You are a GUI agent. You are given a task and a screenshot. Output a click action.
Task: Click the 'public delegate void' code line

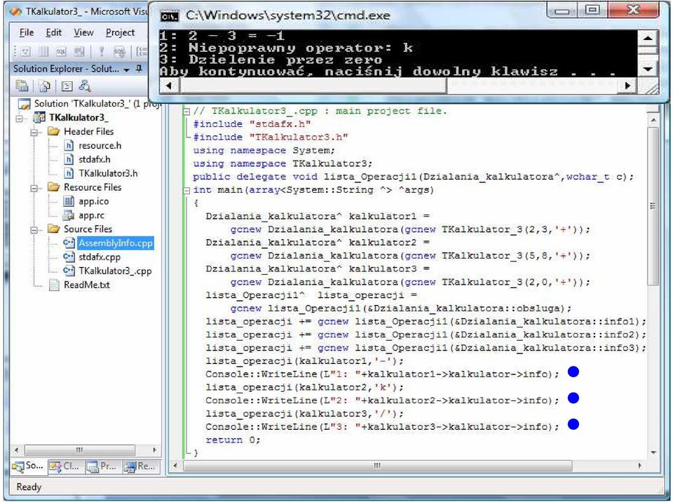pyautogui.click(x=414, y=177)
